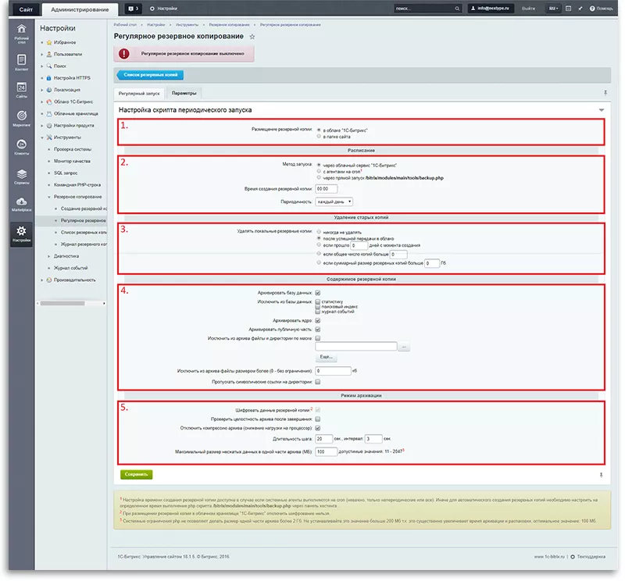Collapse the script settings section arrow
This screenshot has height=581, width=625.
tap(601, 110)
